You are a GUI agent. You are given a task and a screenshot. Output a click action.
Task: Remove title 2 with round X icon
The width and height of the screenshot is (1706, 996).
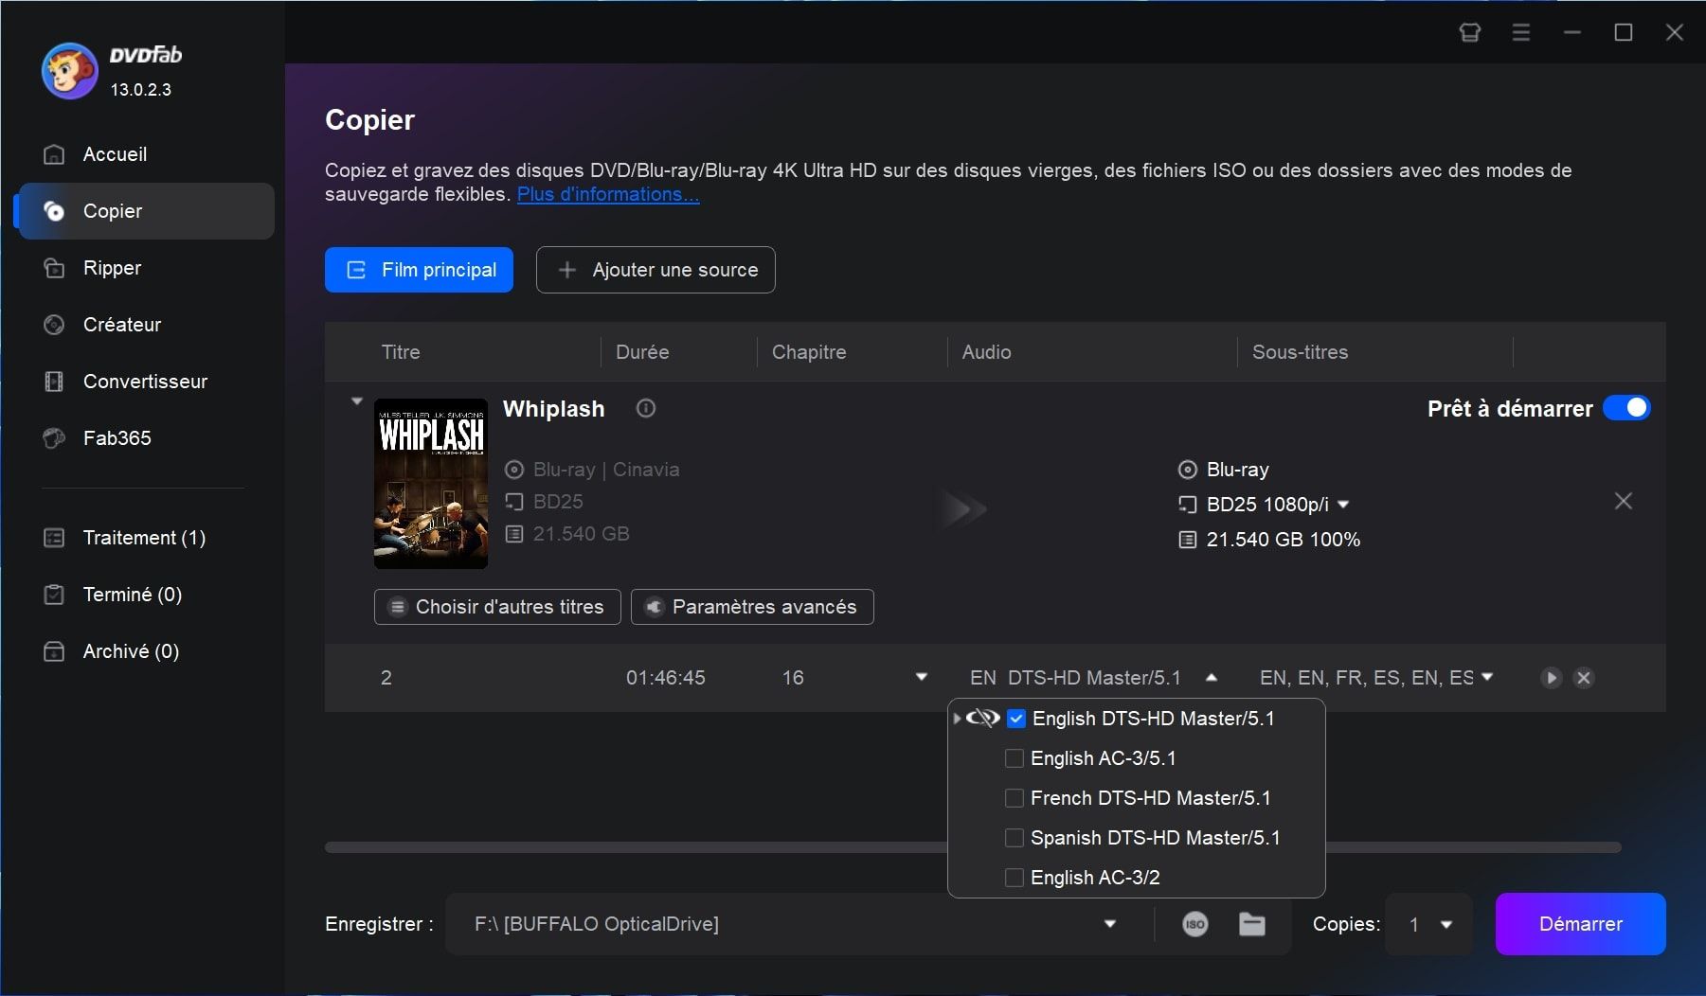tap(1584, 678)
